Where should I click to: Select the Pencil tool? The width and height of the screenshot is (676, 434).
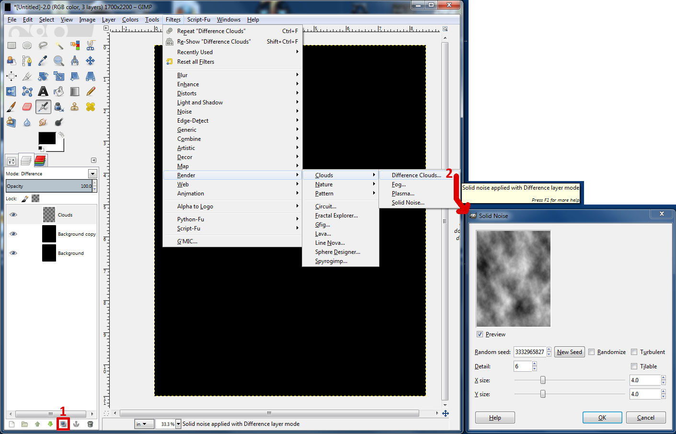click(x=91, y=91)
